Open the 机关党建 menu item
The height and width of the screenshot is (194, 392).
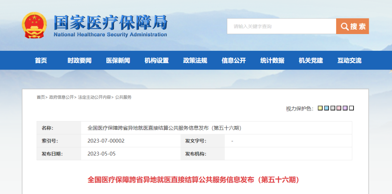point(311,61)
